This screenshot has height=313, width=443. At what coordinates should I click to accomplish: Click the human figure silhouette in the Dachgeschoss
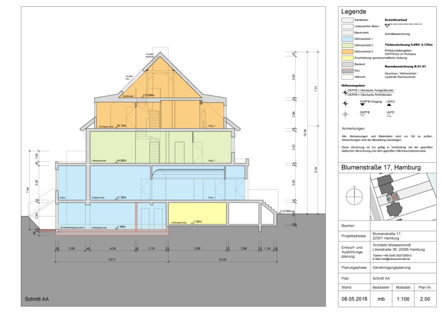click(204, 118)
